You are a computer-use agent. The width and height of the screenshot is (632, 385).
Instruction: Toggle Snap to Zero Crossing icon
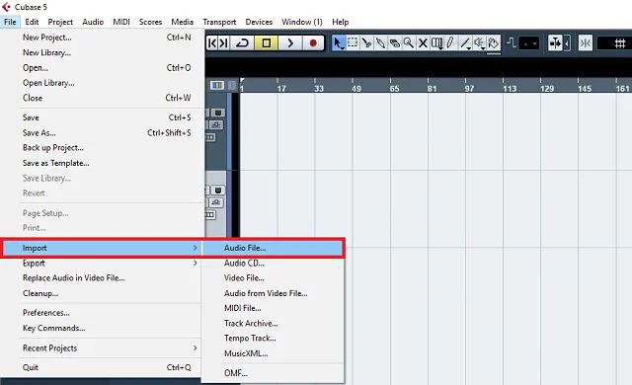pyautogui.click(x=512, y=42)
